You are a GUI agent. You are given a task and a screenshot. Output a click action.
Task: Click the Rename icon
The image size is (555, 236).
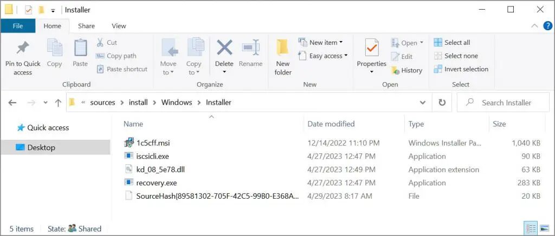tap(250, 48)
